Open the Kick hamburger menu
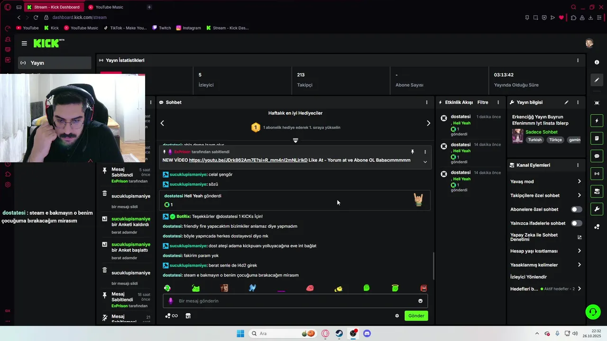 click(24, 43)
